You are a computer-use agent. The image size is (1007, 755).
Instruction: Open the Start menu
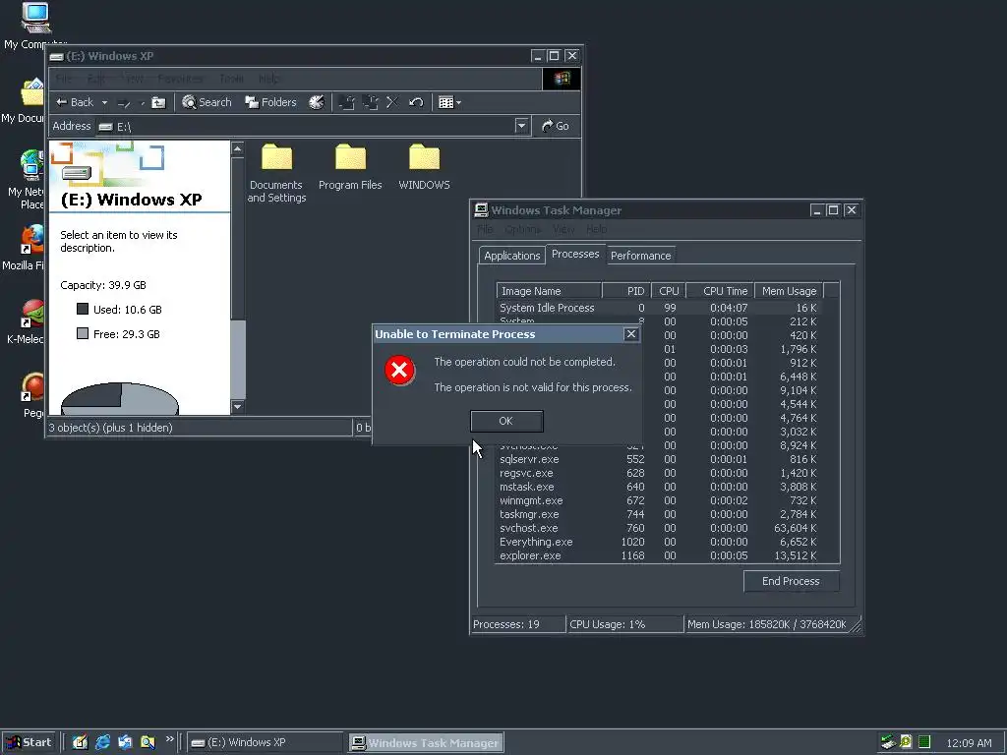[x=29, y=743]
